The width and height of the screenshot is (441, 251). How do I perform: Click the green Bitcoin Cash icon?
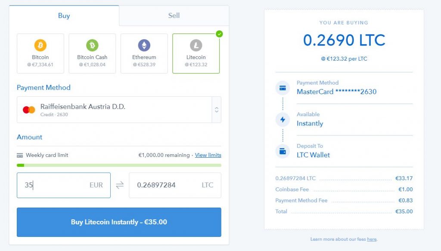point(92,45)
